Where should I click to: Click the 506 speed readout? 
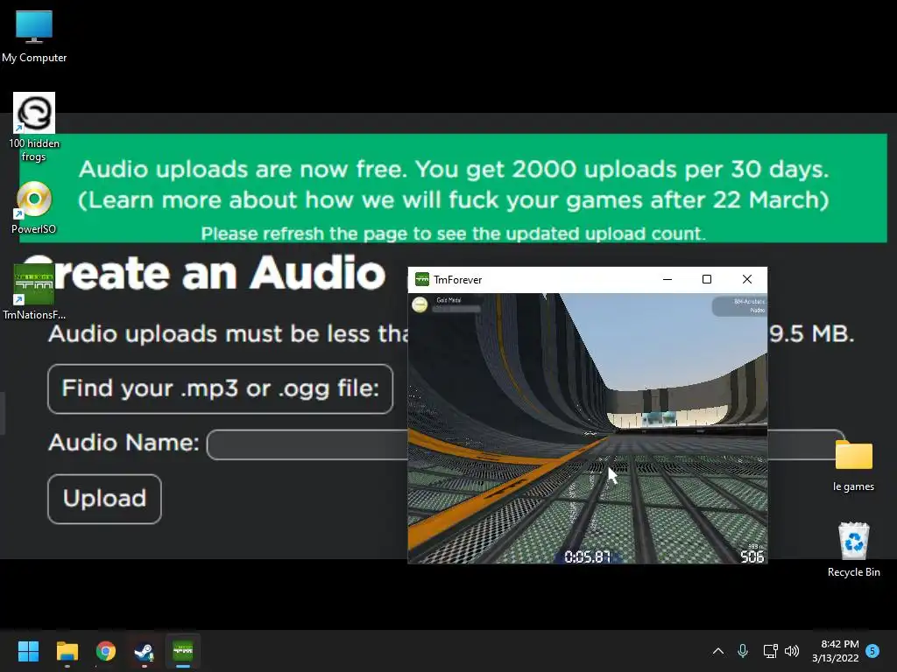(752, 556)
